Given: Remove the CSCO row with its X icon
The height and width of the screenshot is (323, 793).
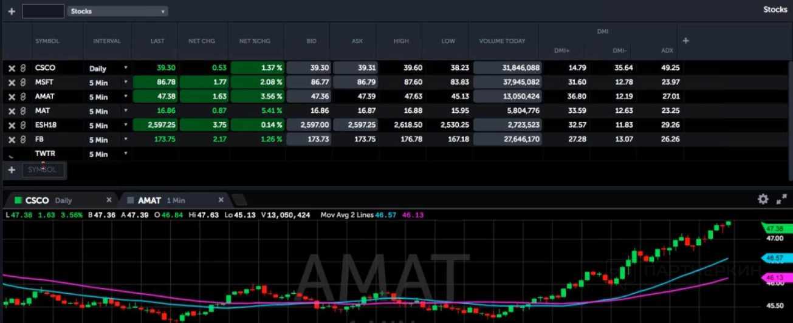Looking at the screenshot, I should [x=12, y=69].
